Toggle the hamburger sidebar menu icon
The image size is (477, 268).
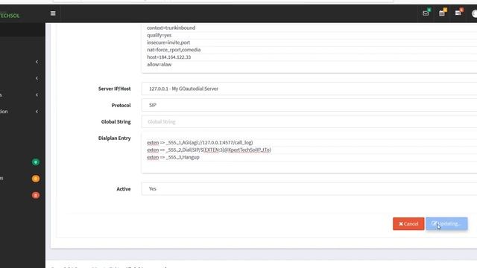coord(53,13)
